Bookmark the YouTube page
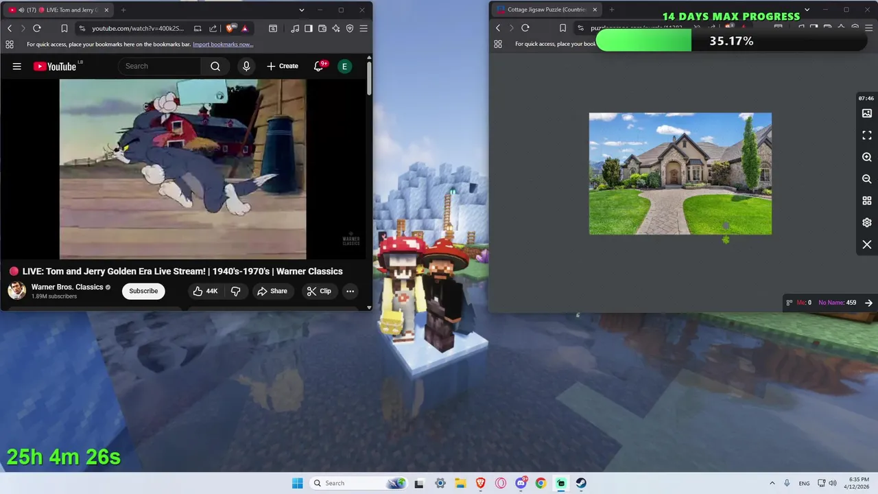This screenshot has height=494, width=878. point(64,28)
